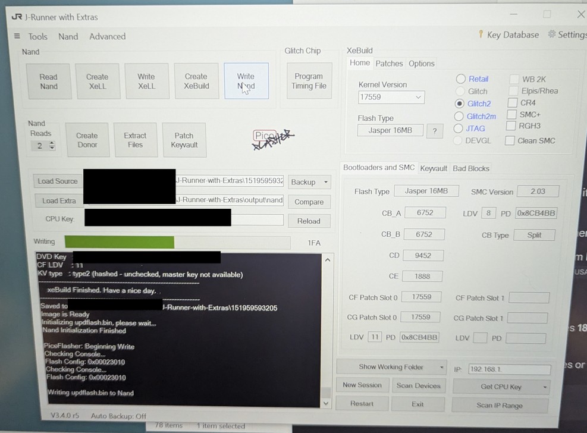Screen dimensions: 587x433
Task: Click Program Timing File button
Action: (x=309, y=81)
